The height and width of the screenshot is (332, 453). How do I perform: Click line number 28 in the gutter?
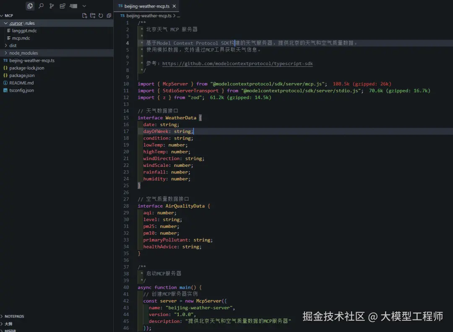(x=126, y=206)
